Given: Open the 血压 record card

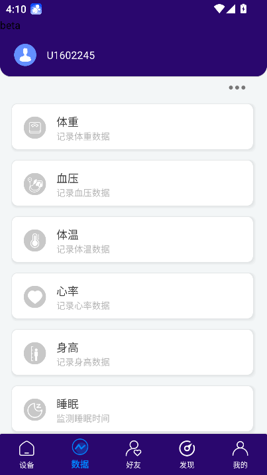Looking at the screenshot, I should click(133, 183).
